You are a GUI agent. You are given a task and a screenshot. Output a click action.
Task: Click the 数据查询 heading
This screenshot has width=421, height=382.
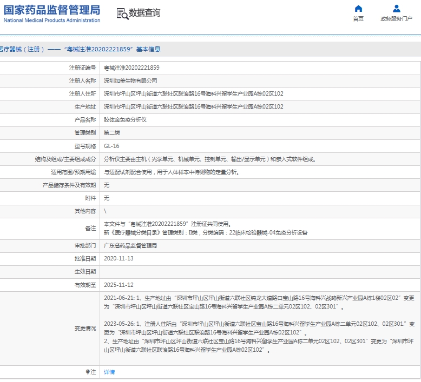click(144, 12)
